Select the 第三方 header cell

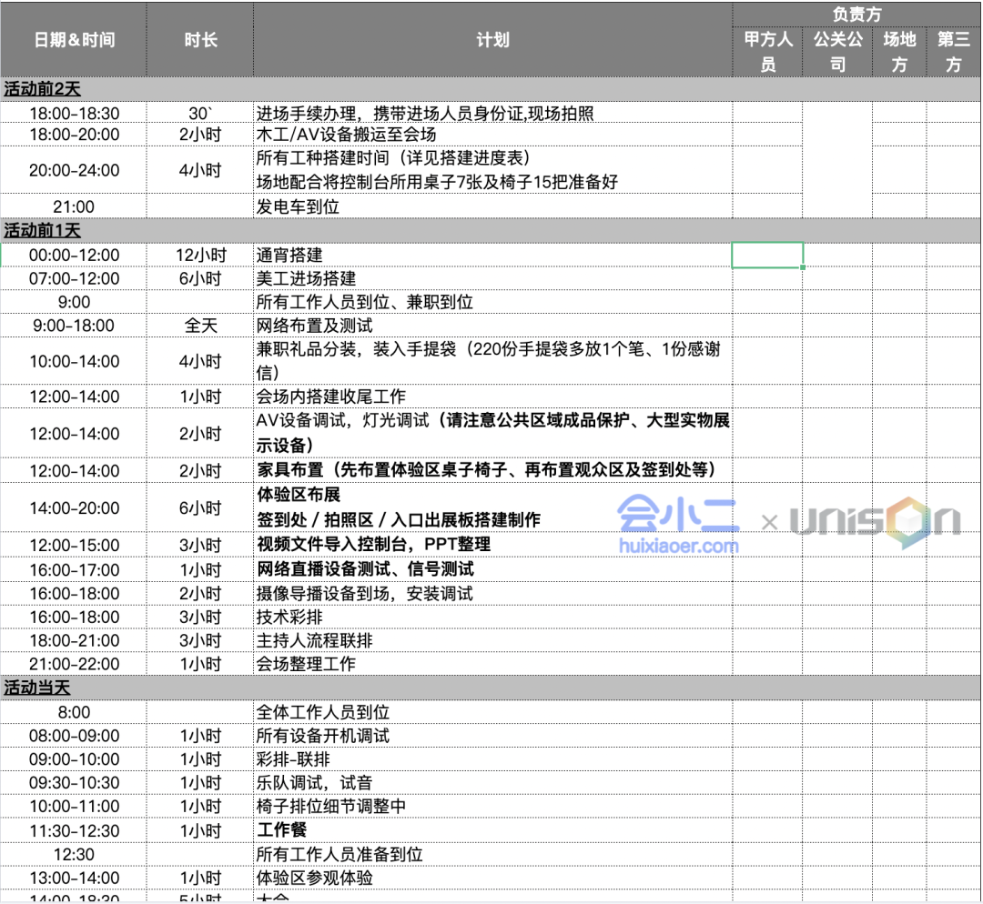click(x=953, y=52)
